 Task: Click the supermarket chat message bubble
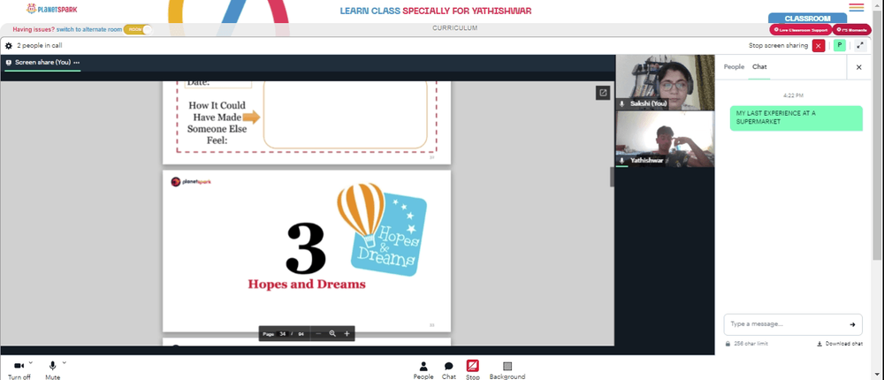796,118
